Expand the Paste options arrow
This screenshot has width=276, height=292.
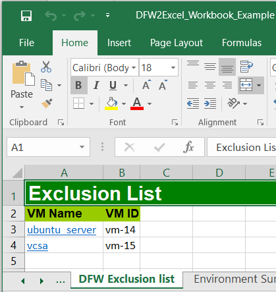coord(22,107)
